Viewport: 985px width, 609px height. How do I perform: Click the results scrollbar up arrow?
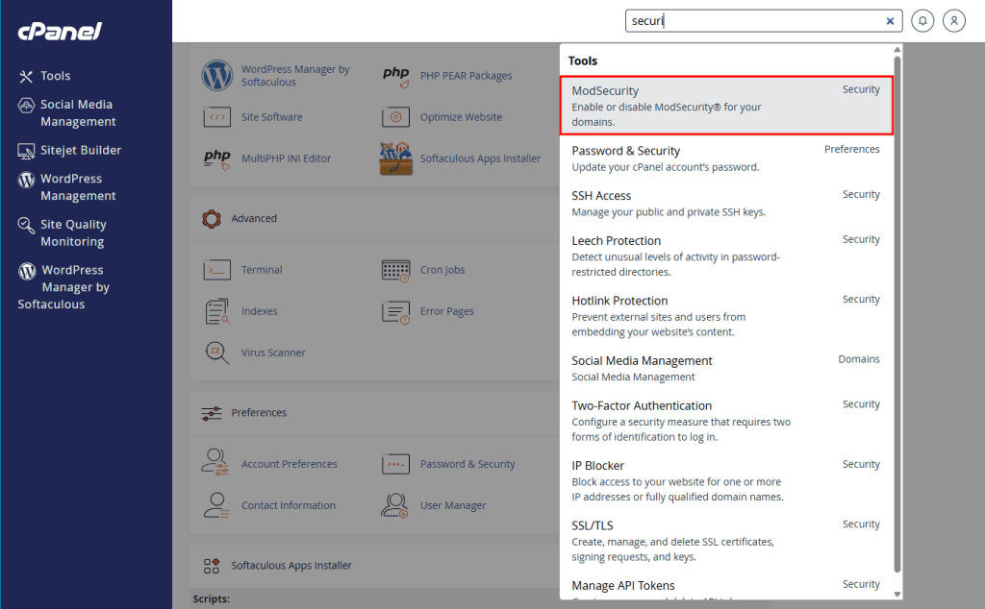point(897,49)
